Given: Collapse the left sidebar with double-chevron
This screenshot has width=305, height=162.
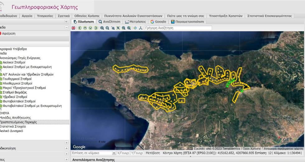Looking at the screenshot, I should (x=66, y=21).
